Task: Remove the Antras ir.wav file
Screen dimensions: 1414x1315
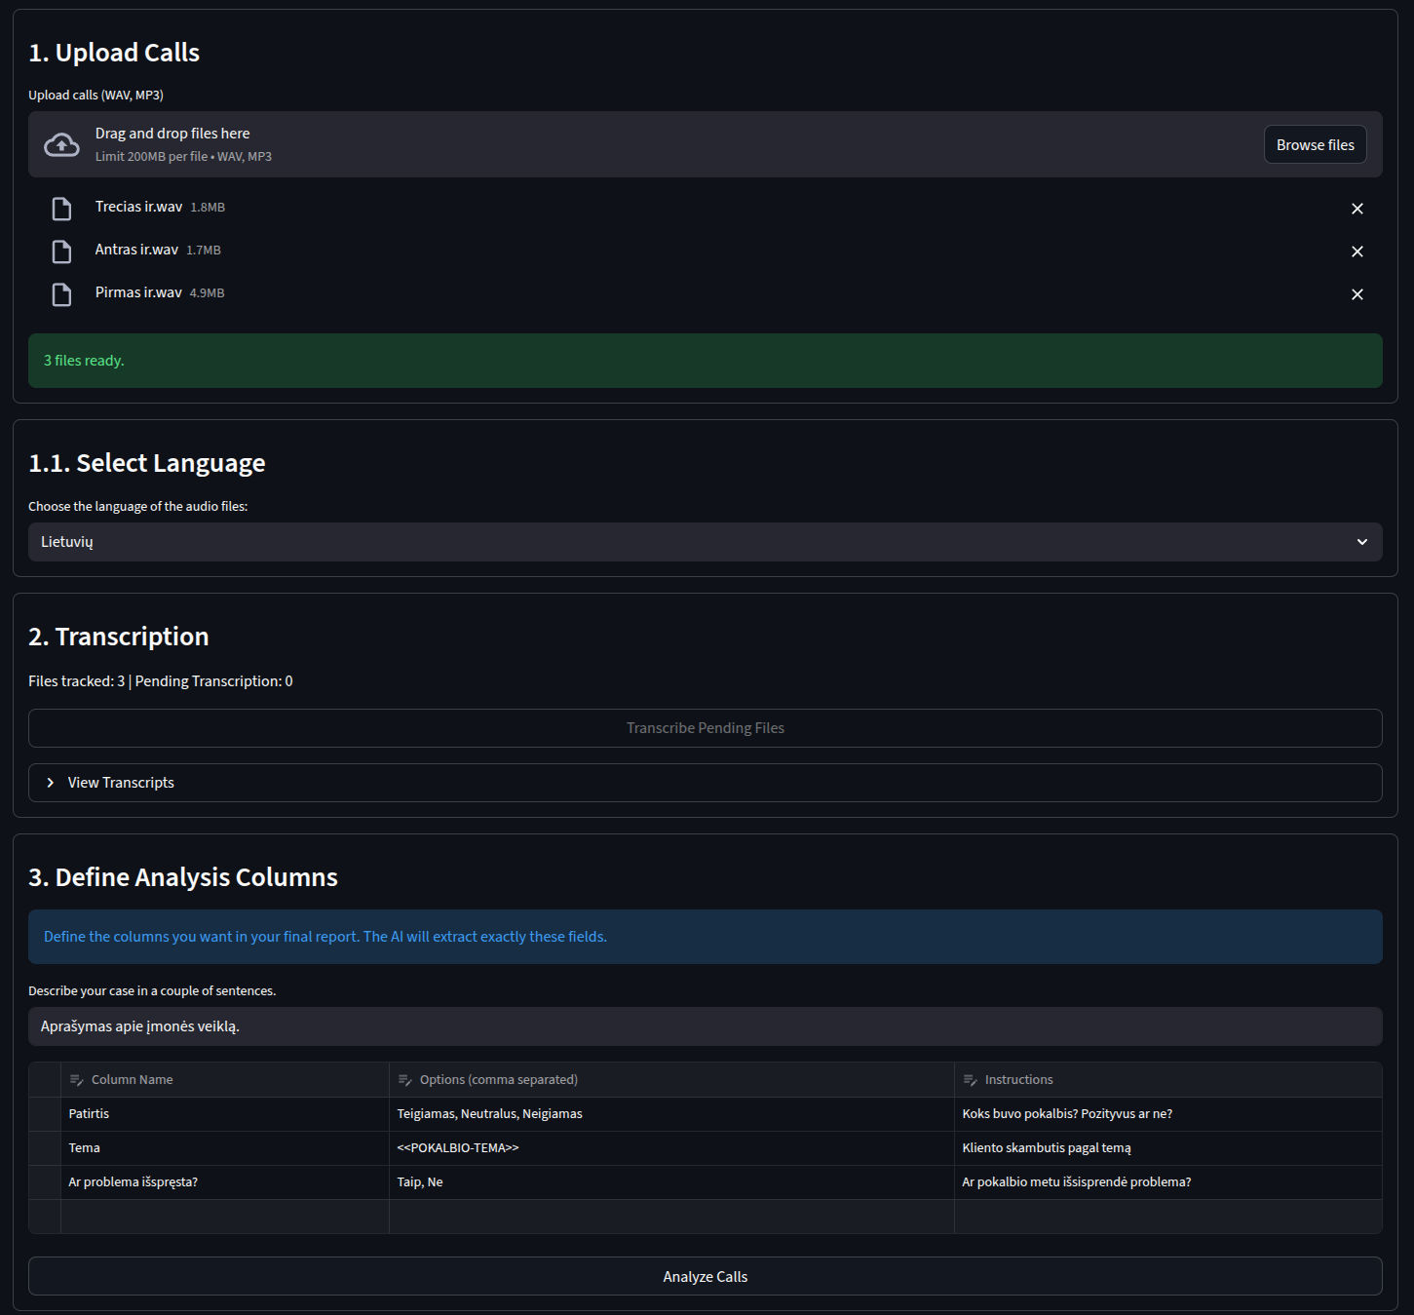Action: [1357, 251]
